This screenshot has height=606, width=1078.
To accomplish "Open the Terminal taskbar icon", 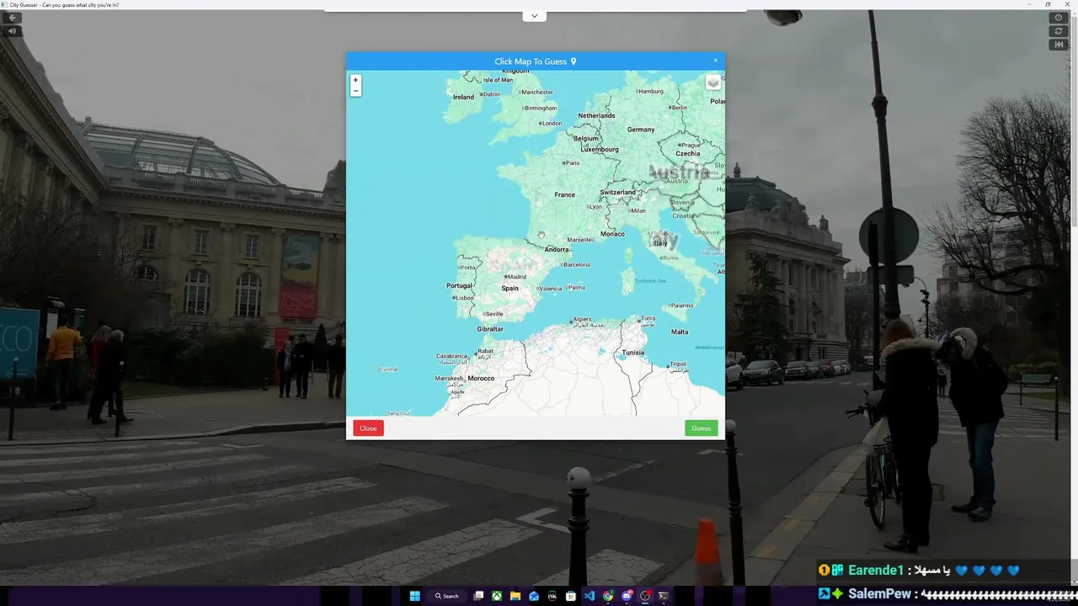I will [664, 596].
